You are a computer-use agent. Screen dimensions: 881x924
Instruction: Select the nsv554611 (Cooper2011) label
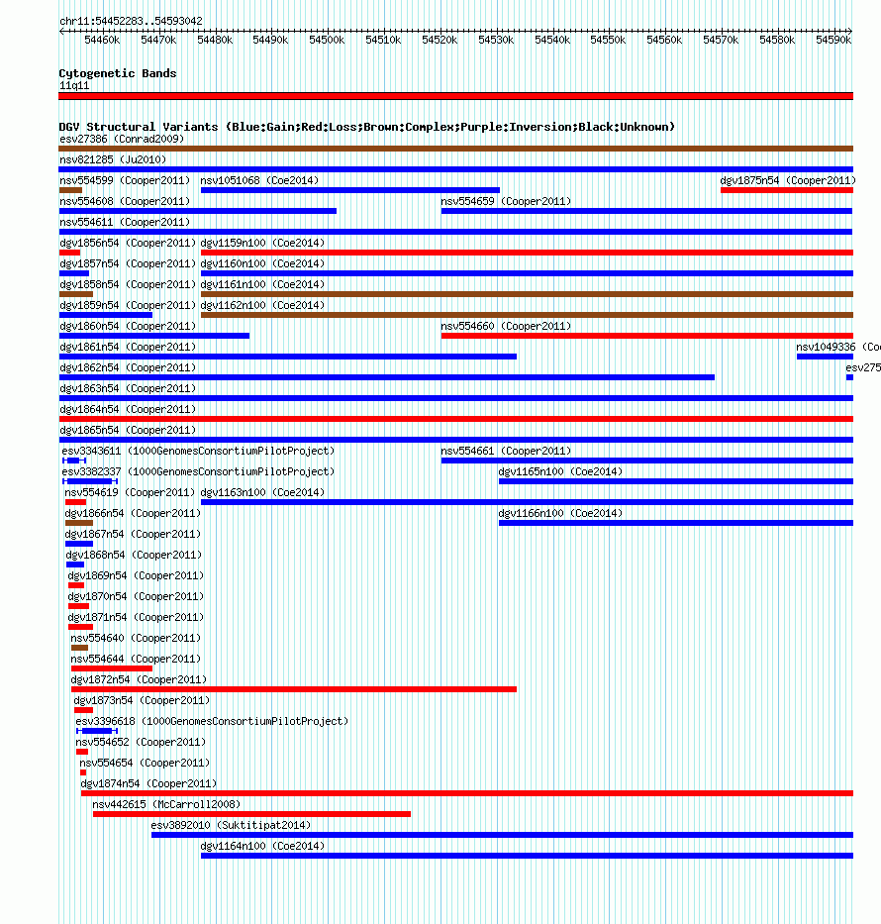(x=125, y=222)
